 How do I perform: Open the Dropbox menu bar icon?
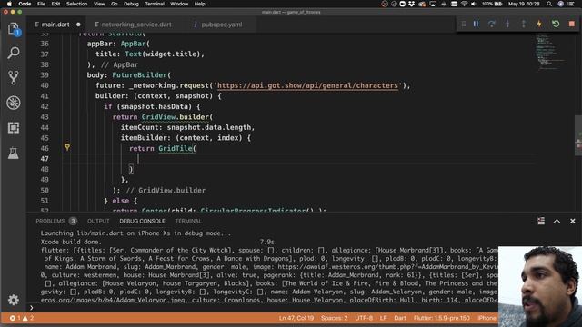[x=412, y=4]
